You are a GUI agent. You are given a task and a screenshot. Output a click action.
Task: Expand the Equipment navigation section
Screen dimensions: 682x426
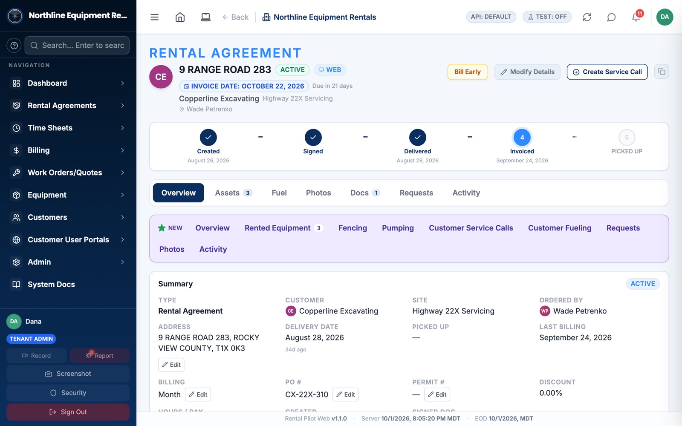[68, 195]
